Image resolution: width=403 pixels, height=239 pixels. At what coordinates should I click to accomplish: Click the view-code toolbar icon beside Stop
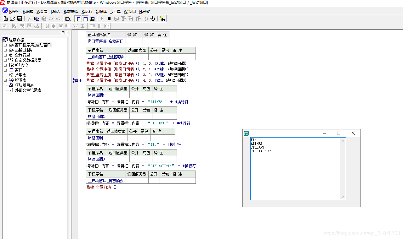116,19
